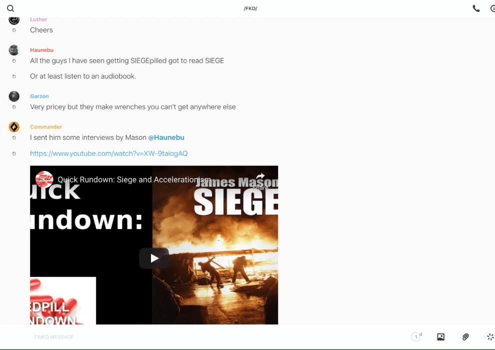Click the Share arrow on the video
495x350 pixels.
260,180
